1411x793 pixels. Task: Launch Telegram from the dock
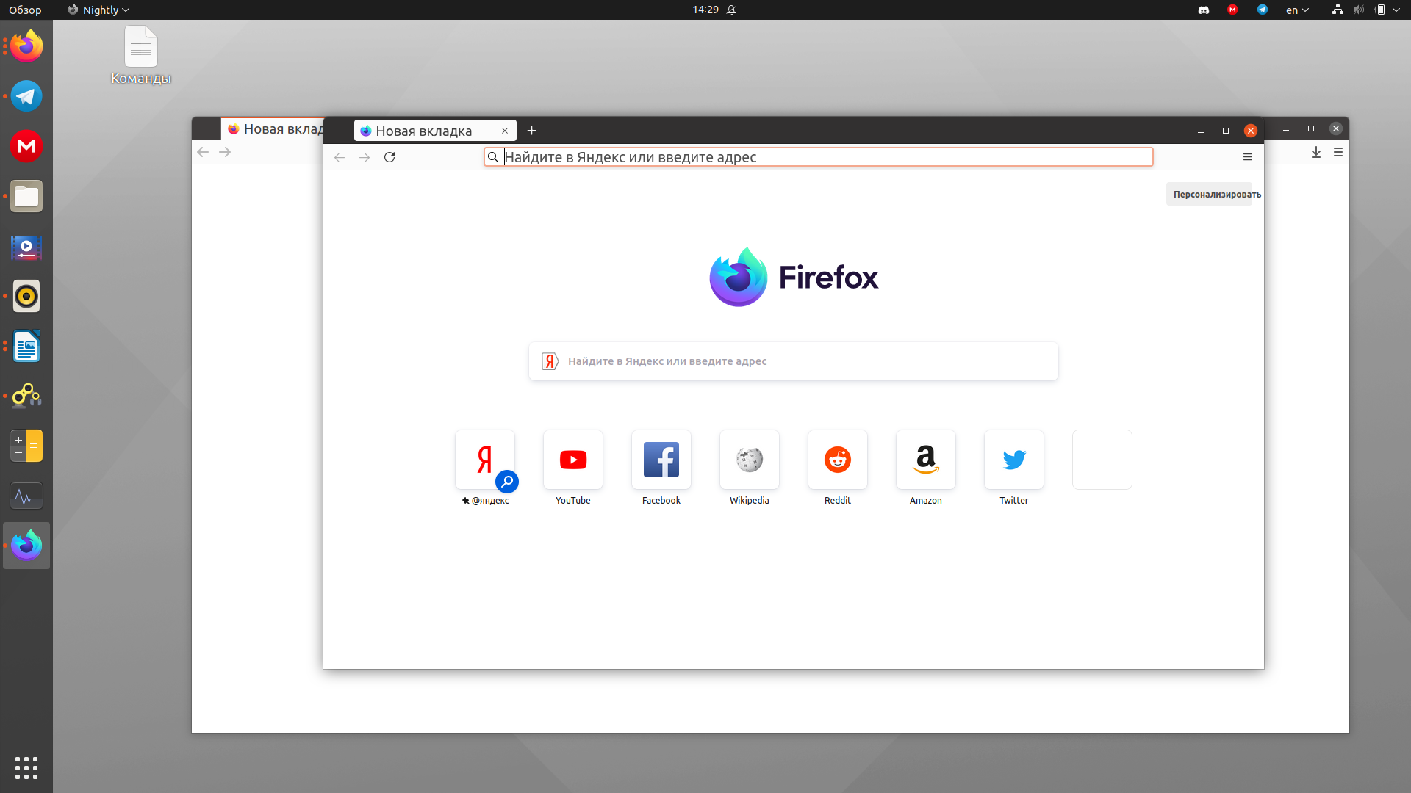(x=26, y=96)
